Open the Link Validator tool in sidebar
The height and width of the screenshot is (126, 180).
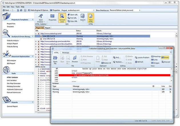[x=12, y=81]
